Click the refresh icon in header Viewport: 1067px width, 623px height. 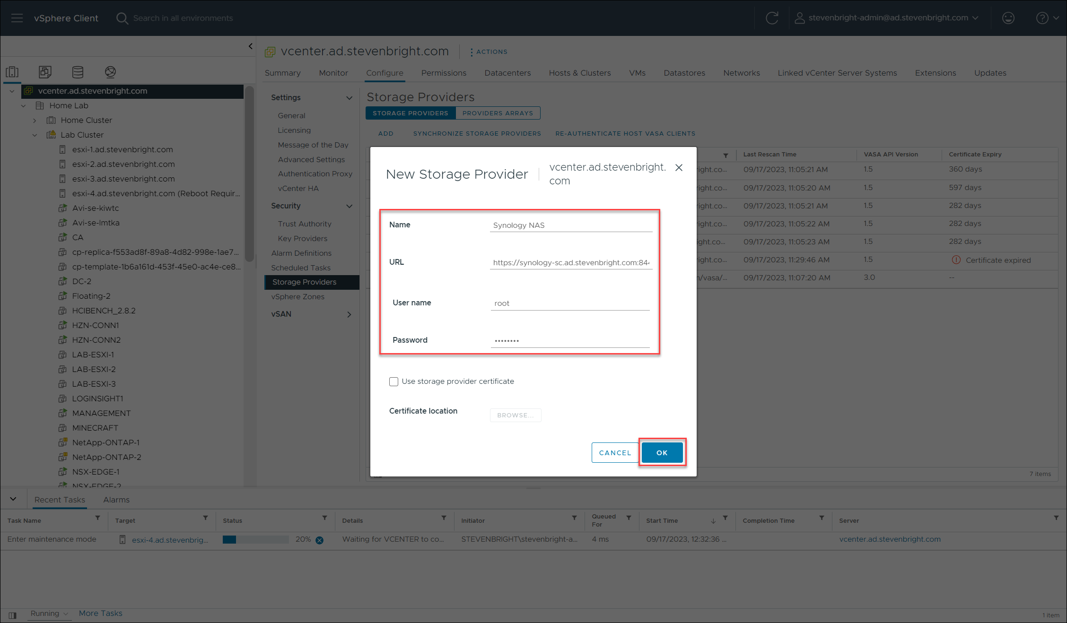[x=772, y=18]
